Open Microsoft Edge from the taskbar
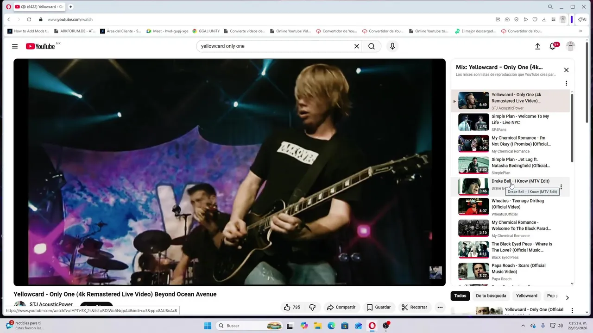 pos(331,326)
